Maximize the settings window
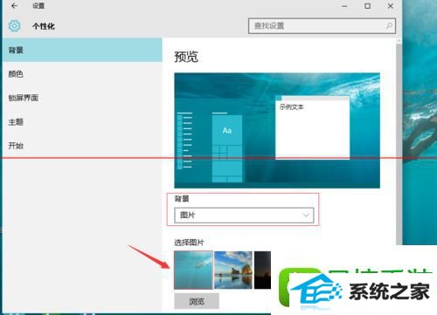 click(368, 6)
